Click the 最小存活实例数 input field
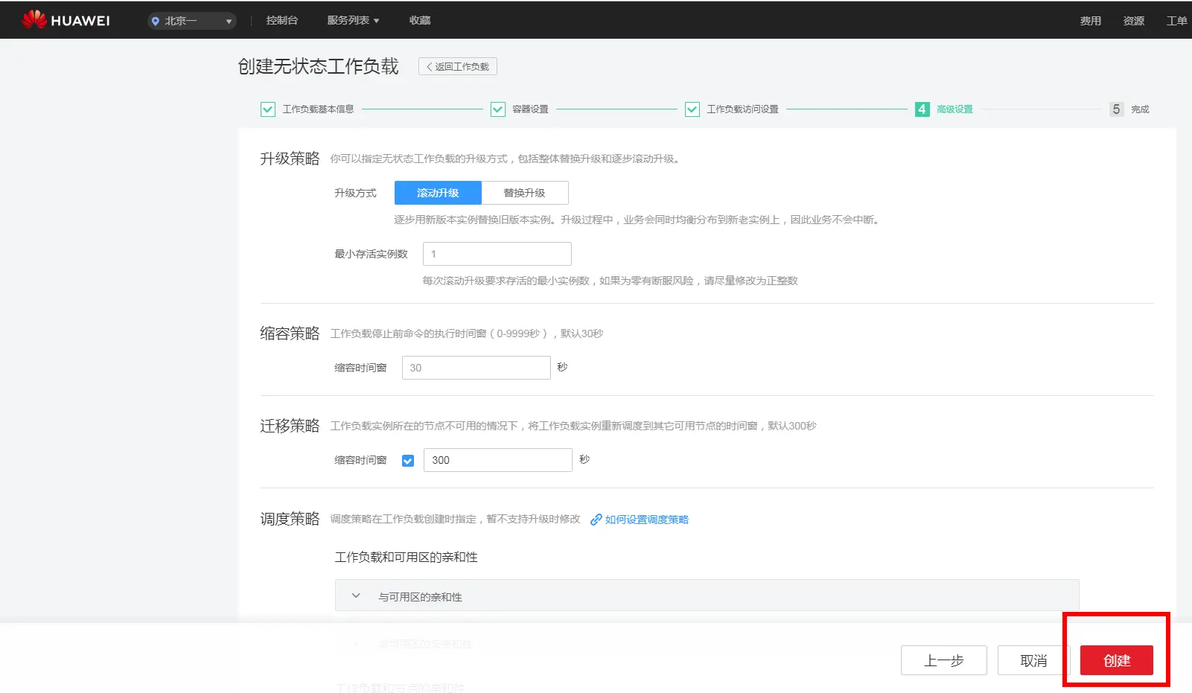Image resolution: width=1192 pixels, height=693 pixels. pyautogui.click(x=497, y=254)
